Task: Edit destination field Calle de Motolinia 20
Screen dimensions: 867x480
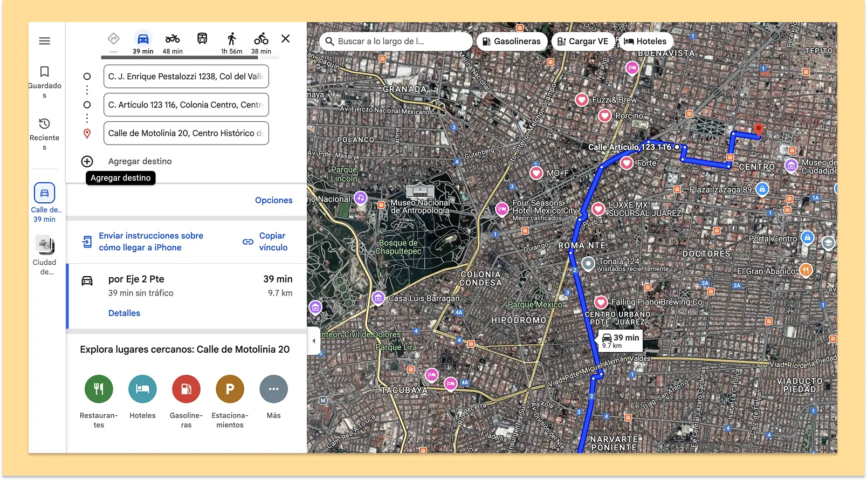Action: tap(186, 133)
